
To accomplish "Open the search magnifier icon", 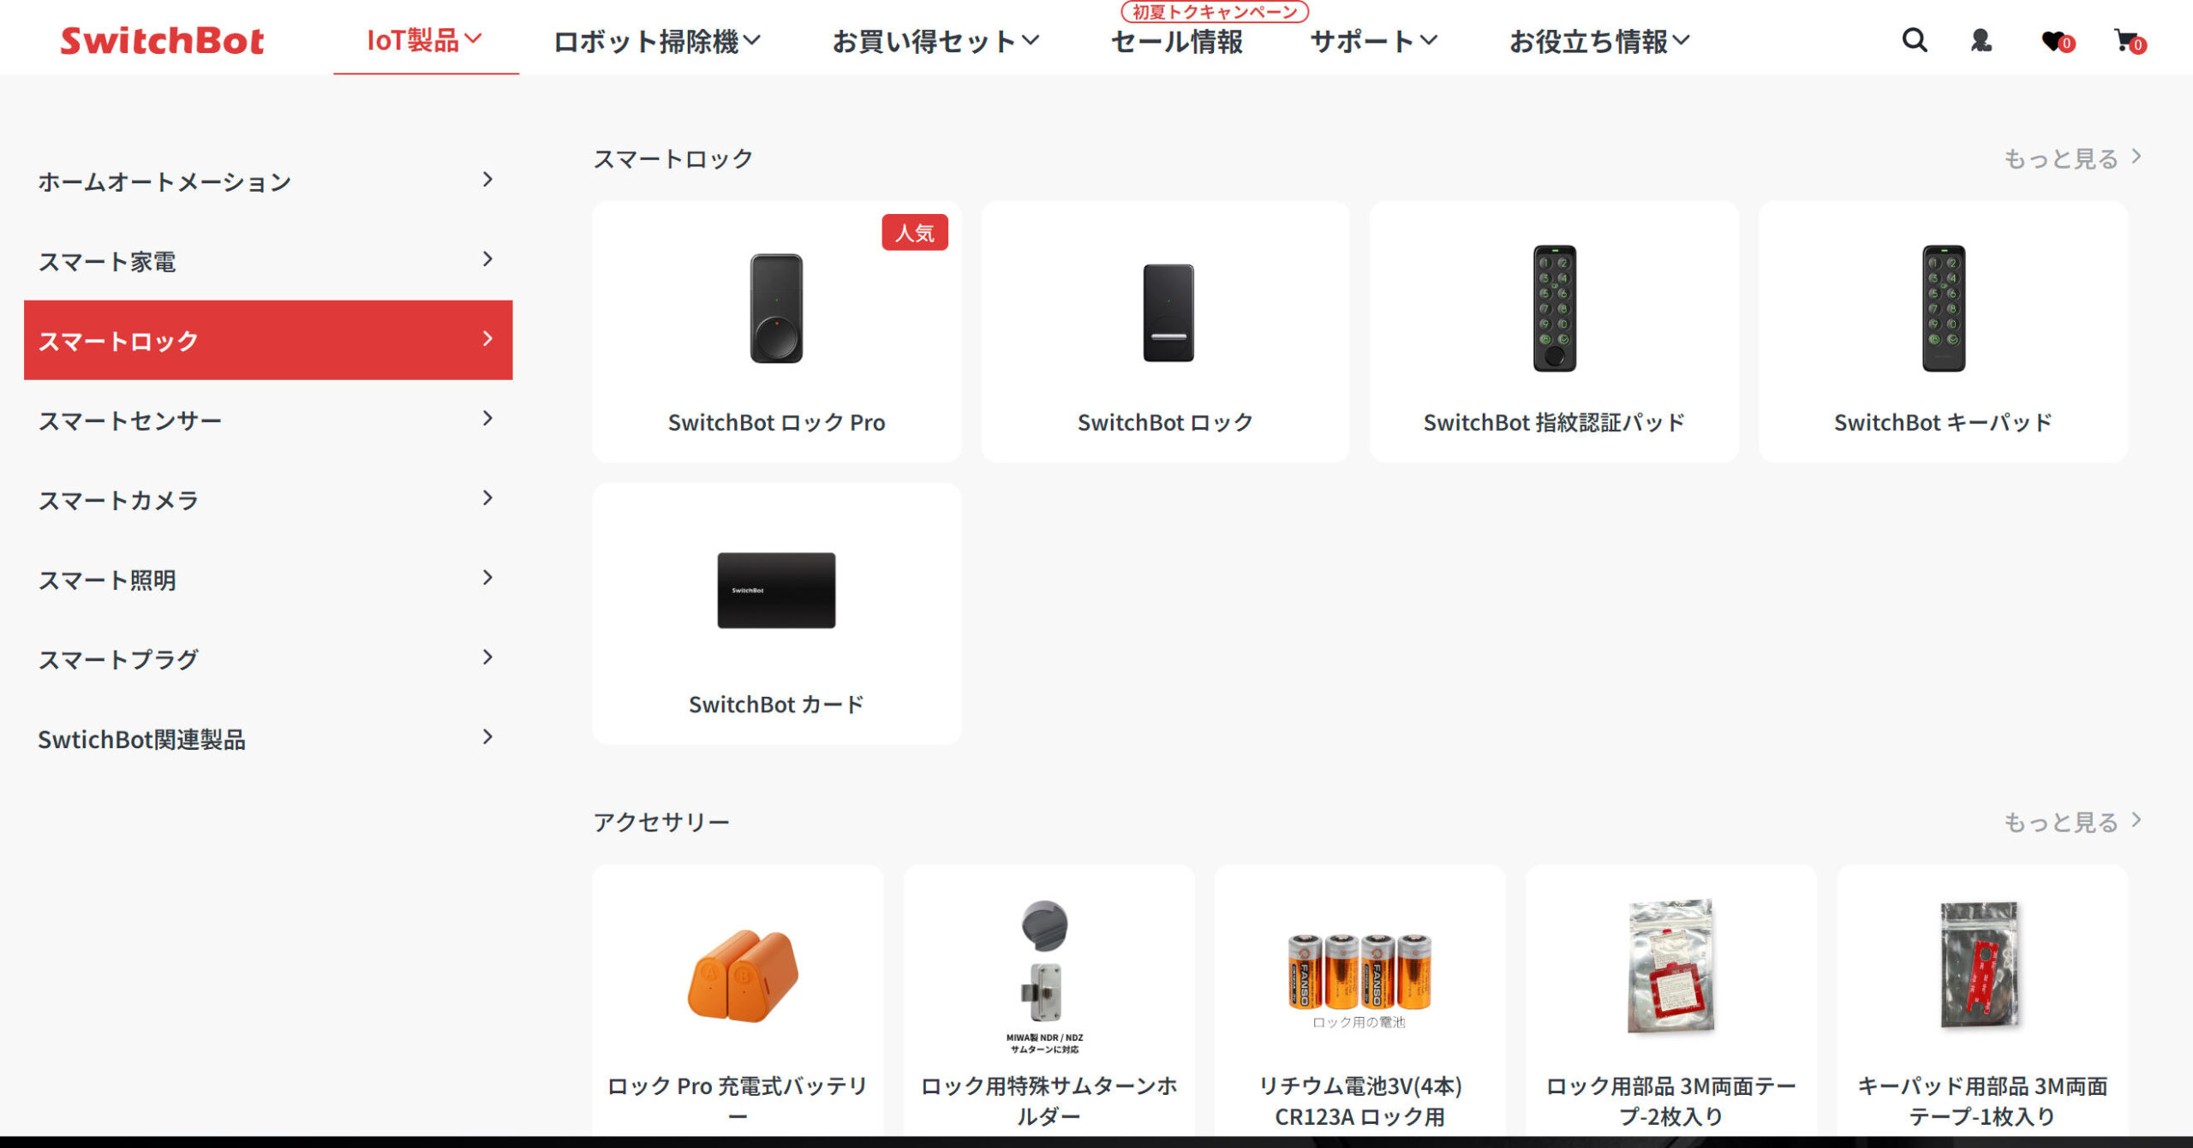I will (1915, 40).
